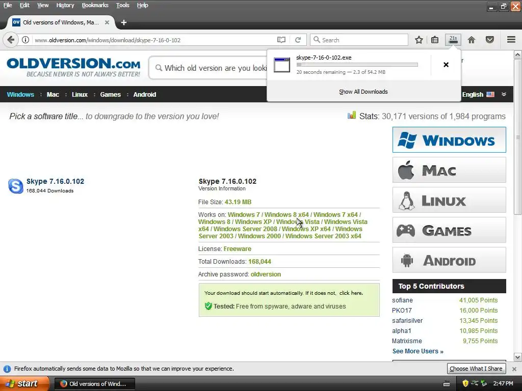This screenshot has height=391, width=522.
Task: Bookmark this page with star icon
Action: click(419, 40)
